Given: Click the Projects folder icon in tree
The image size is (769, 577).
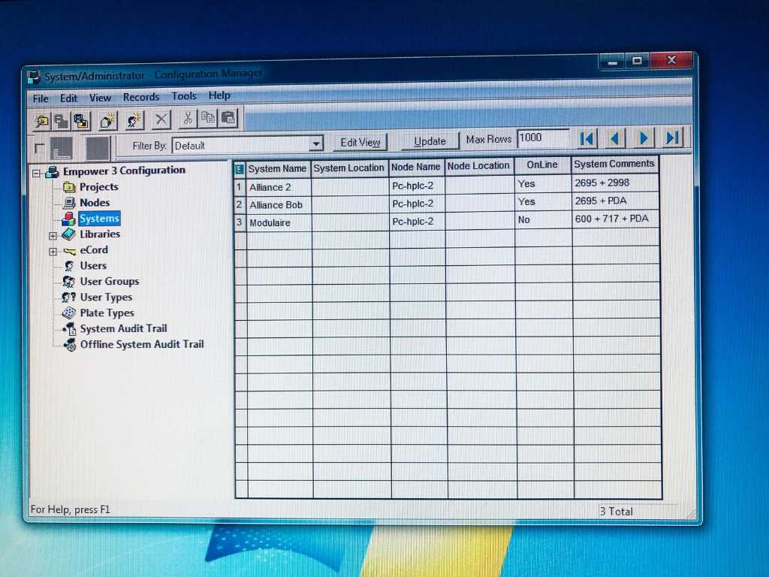Looking at the screenshot, I should click(69, 187).
